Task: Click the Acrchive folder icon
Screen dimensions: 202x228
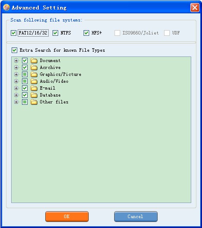Action: pyautogui.click(x=34, y=68)
